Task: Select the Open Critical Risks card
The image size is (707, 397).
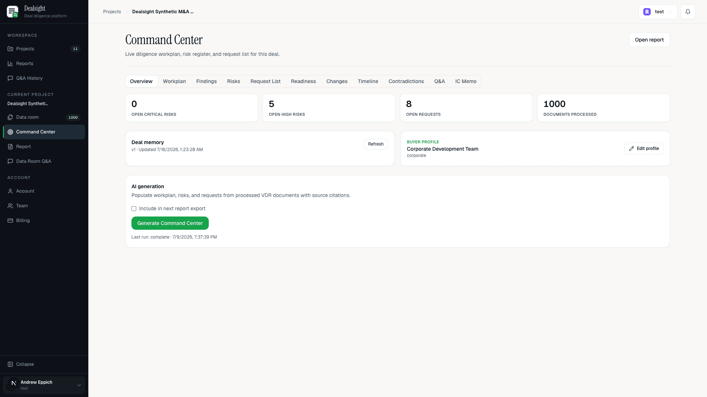Action: point(191,108)
